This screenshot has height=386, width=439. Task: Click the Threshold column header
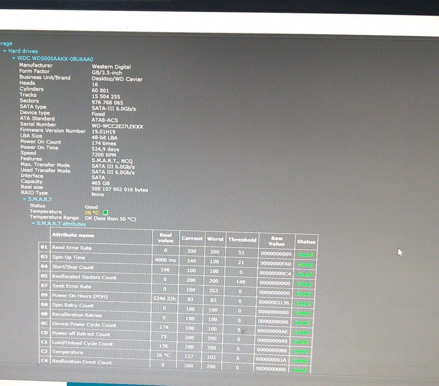click(242, 240)
